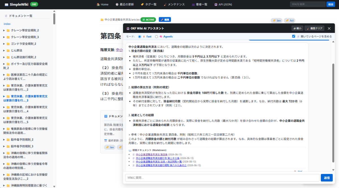Click the folder icon next to じん肺法
This screenshot has width=339, height=188.
click(x=8, y=51)
